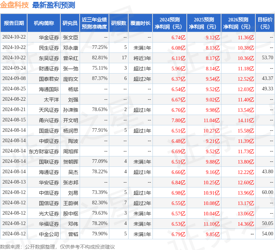Viewport: 275px width, 250px height.
Task: Click the report count 17
Action: (x=124, y=58)
